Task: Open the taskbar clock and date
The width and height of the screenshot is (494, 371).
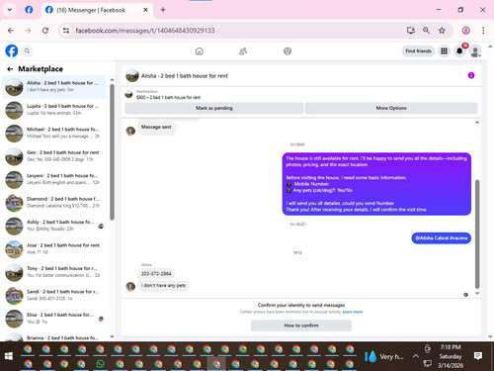Action: coord(451,356)
